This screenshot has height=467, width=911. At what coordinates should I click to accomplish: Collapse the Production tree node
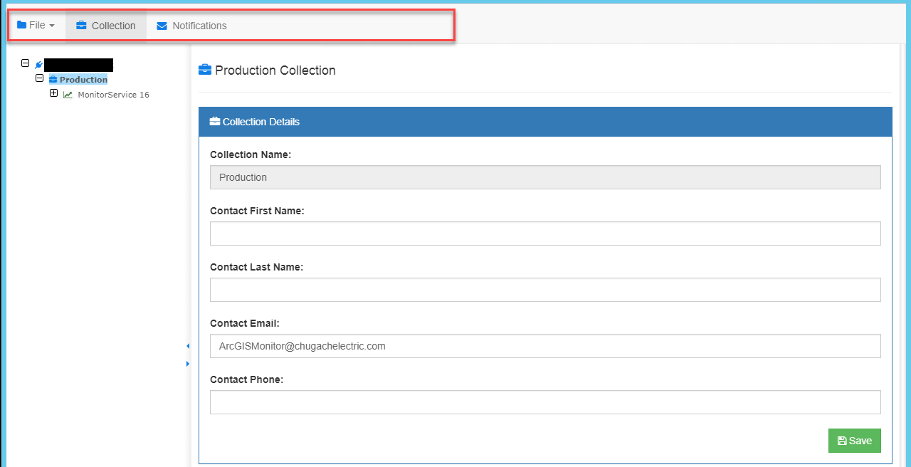point(40,78)
